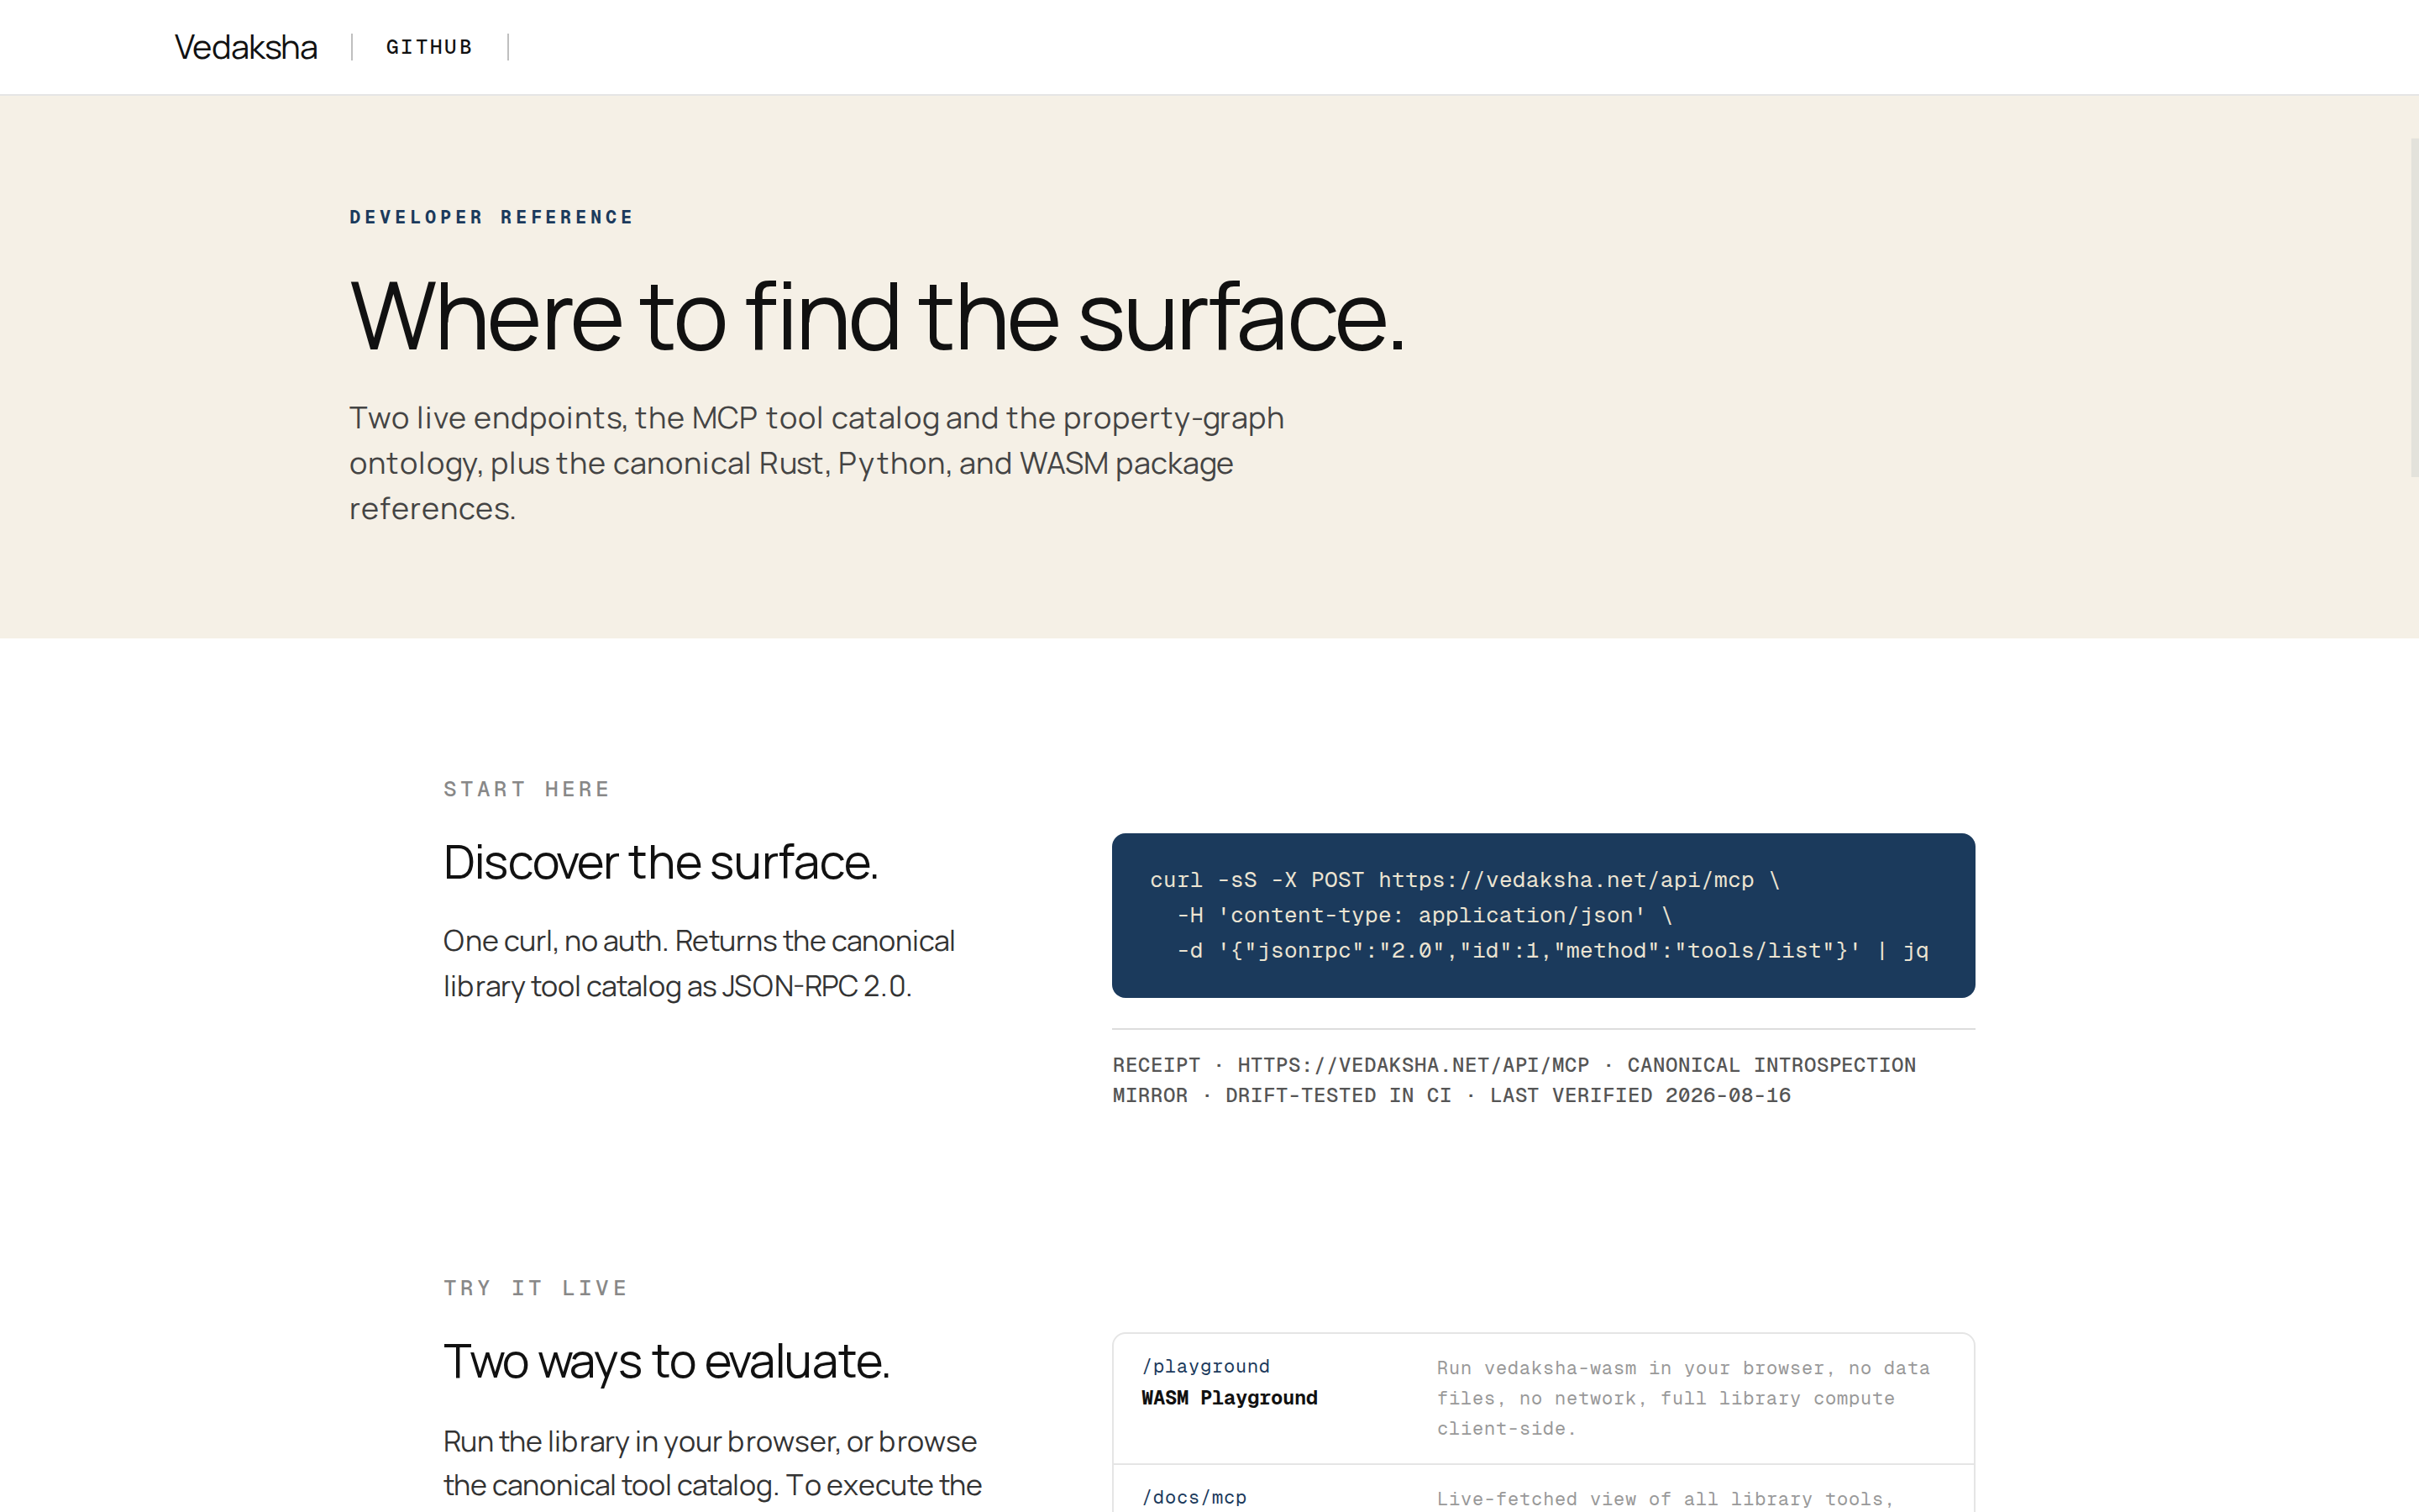Click the "Run the library in your browser" paragraph
This screenshot has width=2419, height=1512.
coord(711,1463)
